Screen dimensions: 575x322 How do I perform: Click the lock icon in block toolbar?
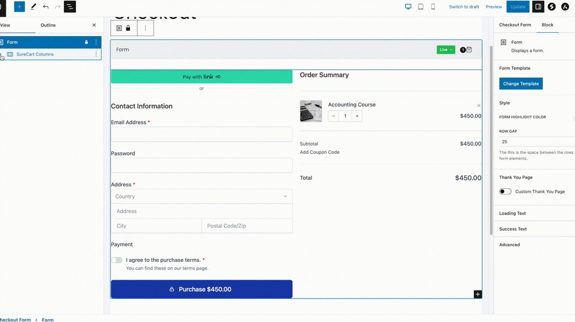[x=128, y=28]
